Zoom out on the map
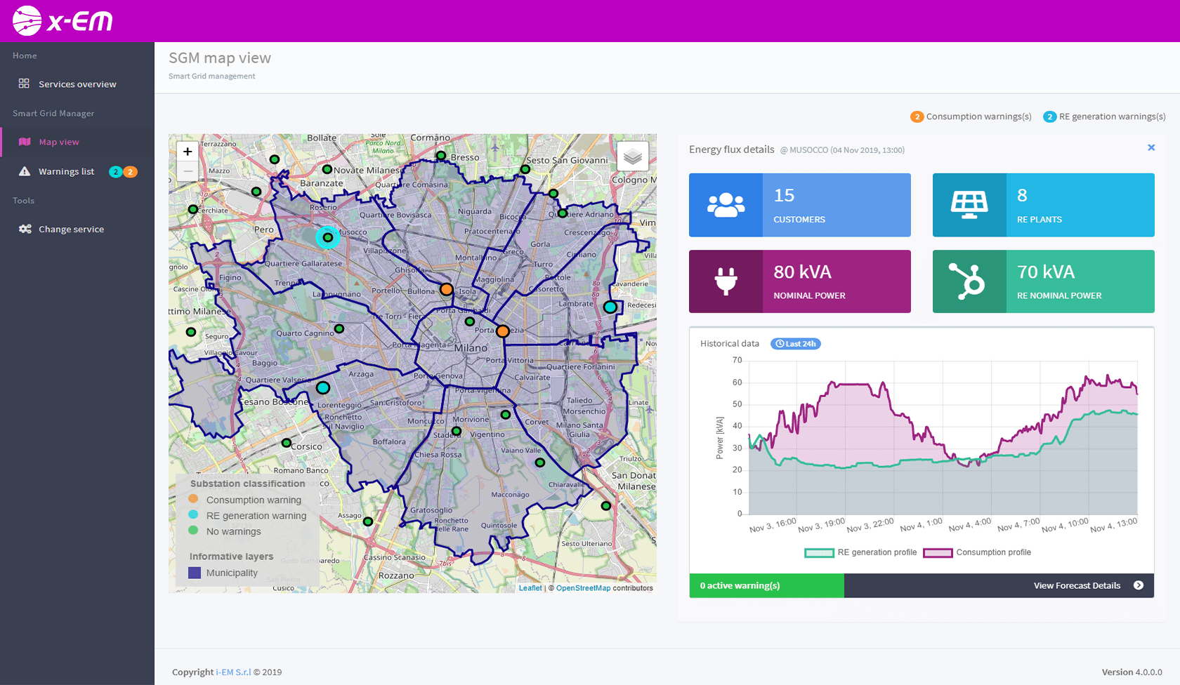This screenshot has height=685, width=1180. 188,171
